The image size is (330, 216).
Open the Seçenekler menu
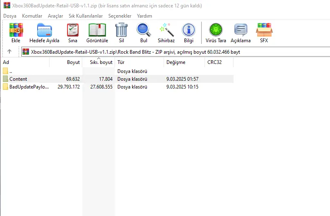(x=120, y=16)
